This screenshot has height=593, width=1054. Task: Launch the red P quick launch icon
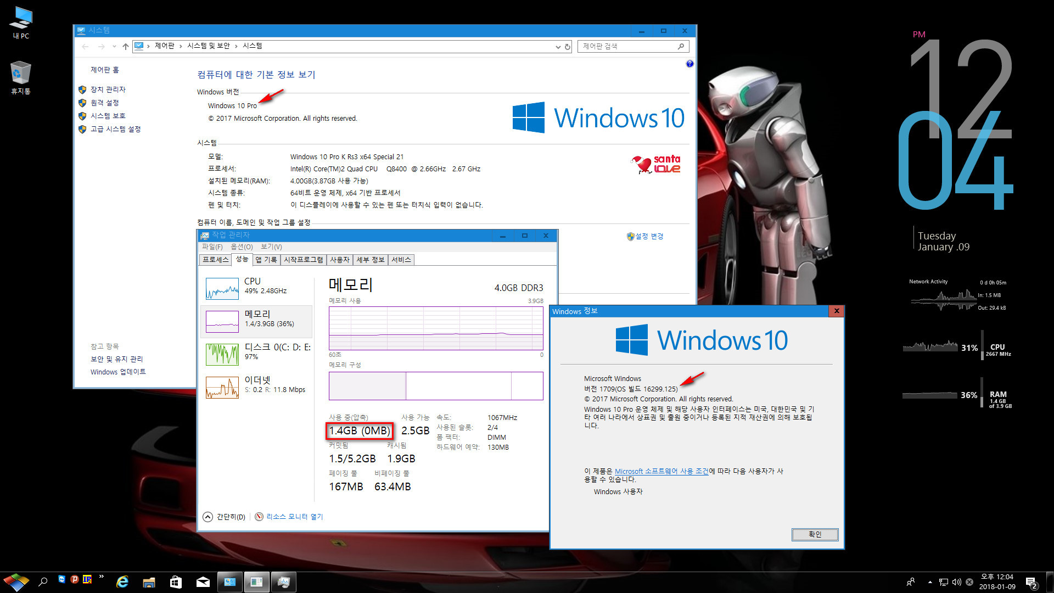(75, 579)
